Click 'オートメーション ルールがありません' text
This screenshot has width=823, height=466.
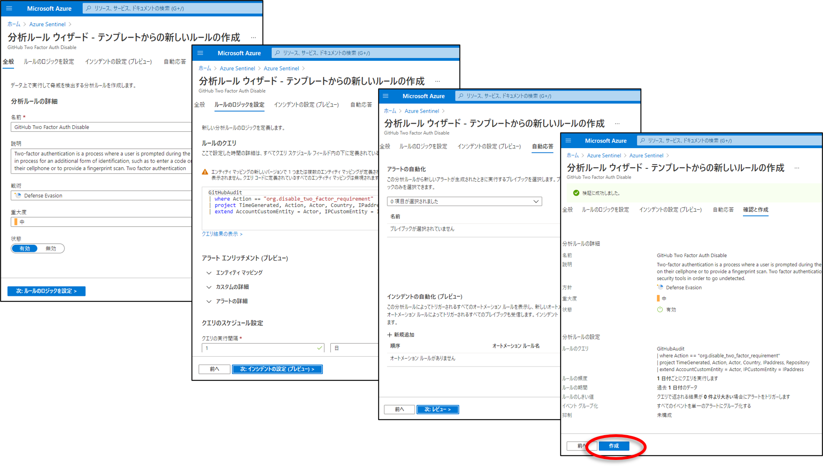422,358
